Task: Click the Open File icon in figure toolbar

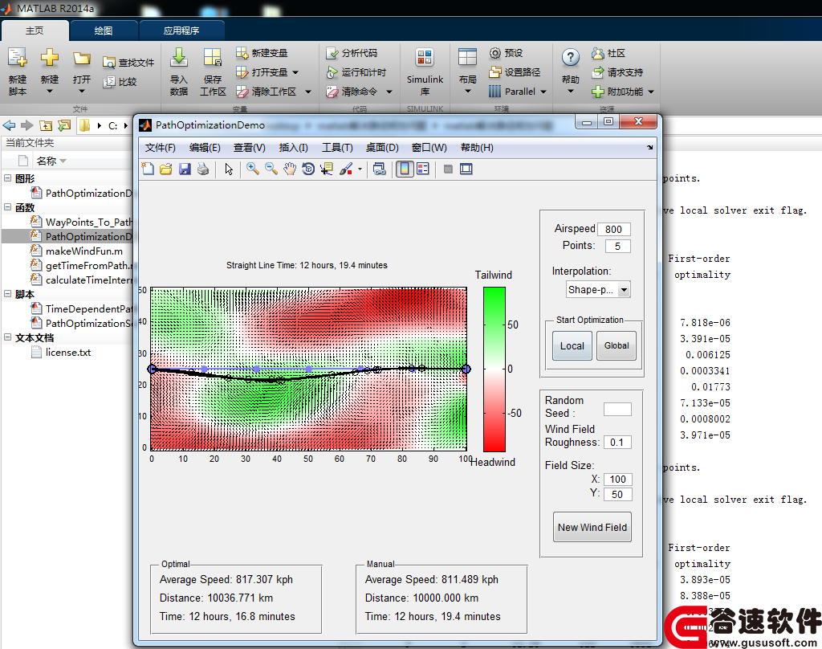Action: (x=166, y=169)
